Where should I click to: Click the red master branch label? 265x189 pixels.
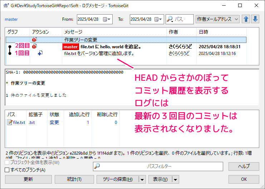pyautogui.click(x=70, y=47)
